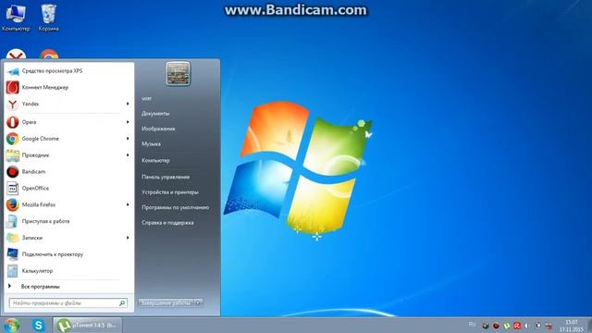The image size is (592, 333).
Task: Click the volume speaker tray icon
Action: click(x=527, y=326)
